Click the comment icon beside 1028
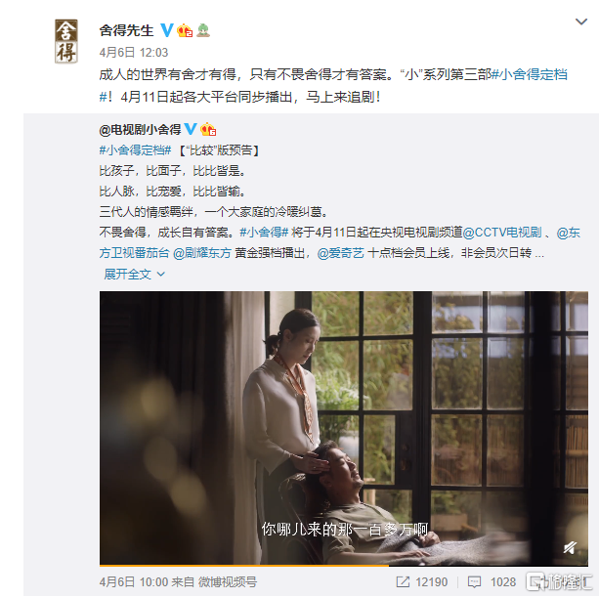 pyautogui.click(x=474, y=582)
